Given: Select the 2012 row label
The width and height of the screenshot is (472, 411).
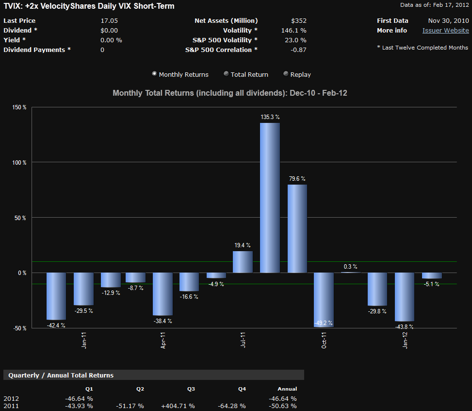Looking at the screenshot, I should pyautogui.click(x=11, y=399).
